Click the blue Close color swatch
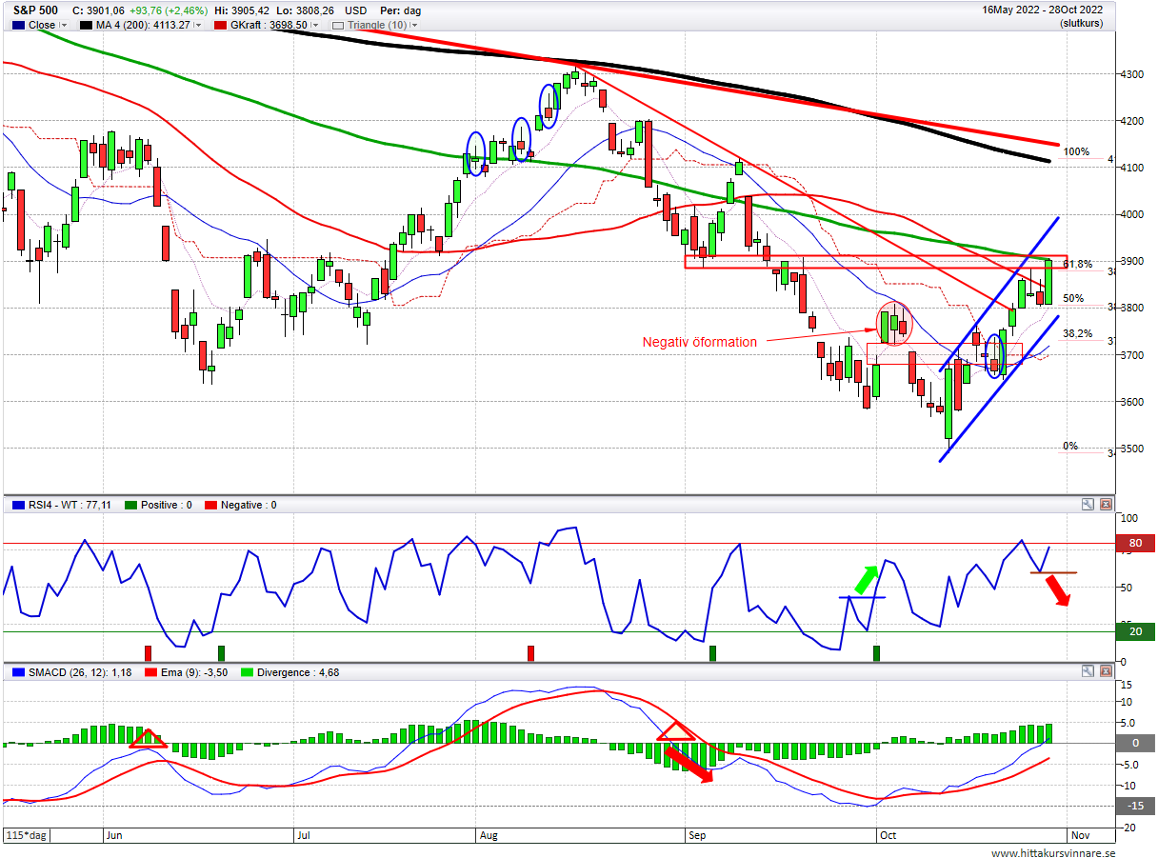1158x858 pixels. (x=16, y=25)
